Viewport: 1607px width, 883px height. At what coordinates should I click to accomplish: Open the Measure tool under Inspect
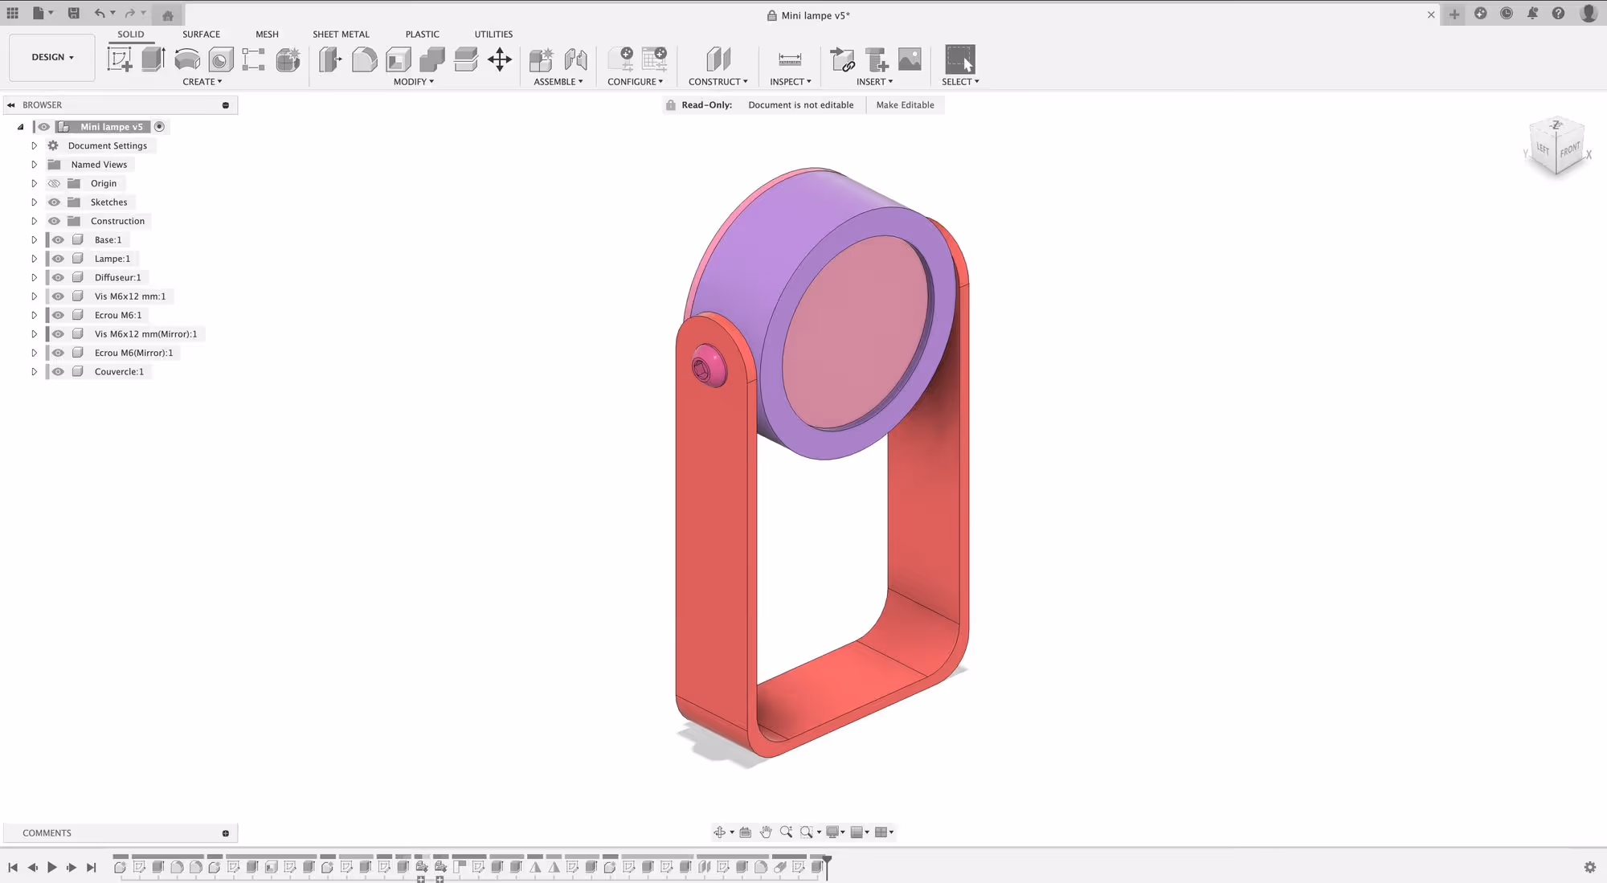tap(790, 59)
